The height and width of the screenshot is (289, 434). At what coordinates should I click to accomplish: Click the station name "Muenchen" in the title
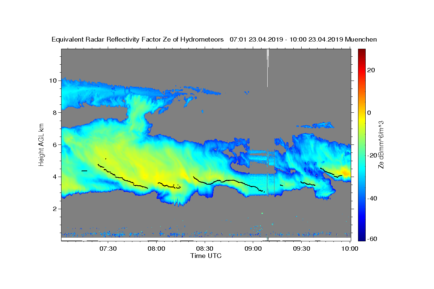click(361, 40)
